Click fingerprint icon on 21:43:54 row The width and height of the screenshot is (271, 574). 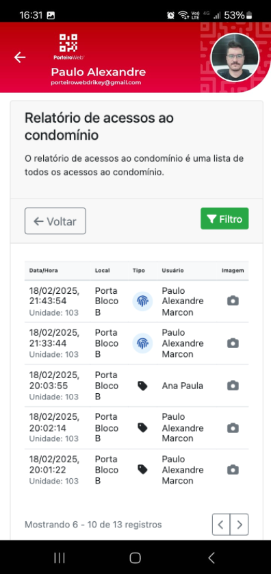click(142, 301)
